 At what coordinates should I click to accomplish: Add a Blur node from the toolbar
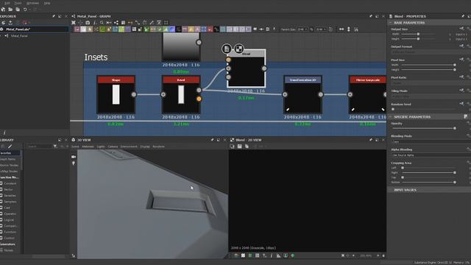[x=90, y=29]
